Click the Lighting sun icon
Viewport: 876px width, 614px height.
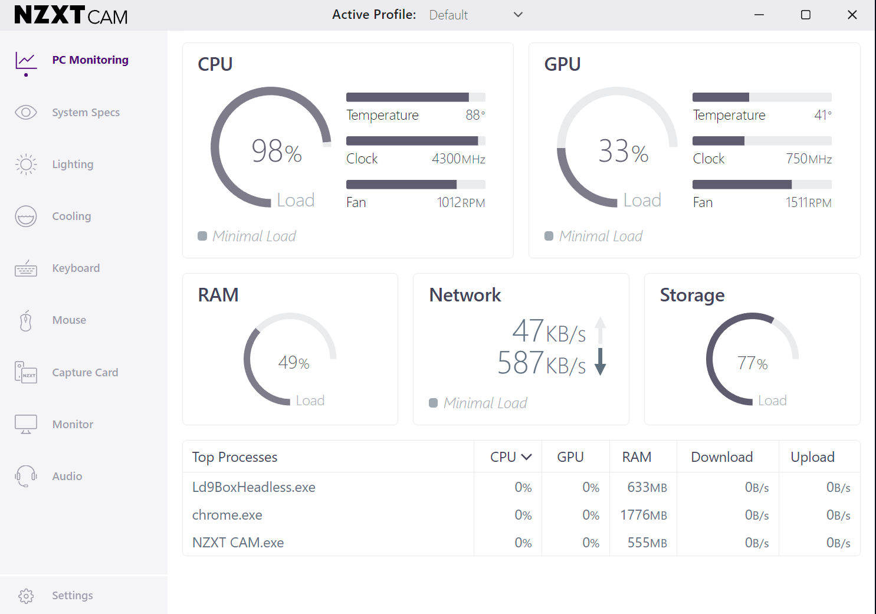coord(26,165)
